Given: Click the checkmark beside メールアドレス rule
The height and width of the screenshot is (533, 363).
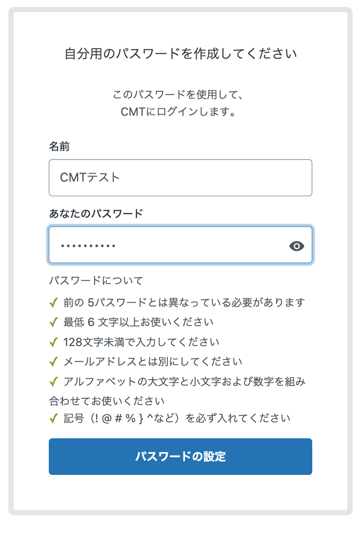Looking at the screenshot, I should click(x=54, y=362).
